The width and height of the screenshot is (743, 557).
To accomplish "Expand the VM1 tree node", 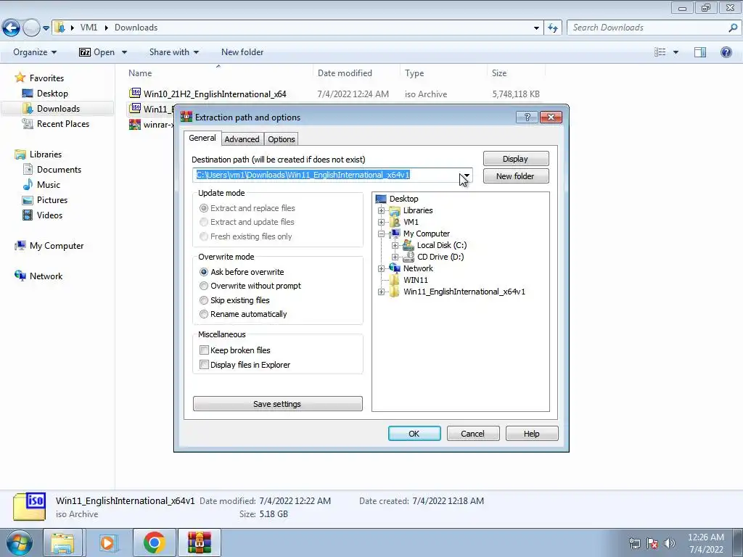I will pyautogui.click(x=381, y=222).
